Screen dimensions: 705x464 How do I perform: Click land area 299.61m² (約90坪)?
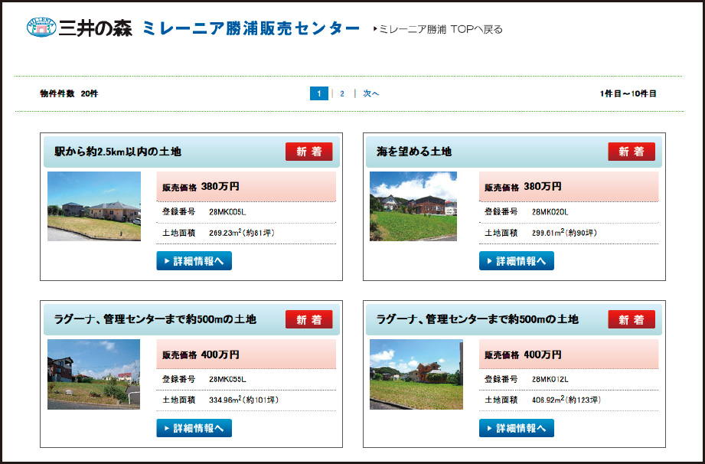[x=564, y=233]
